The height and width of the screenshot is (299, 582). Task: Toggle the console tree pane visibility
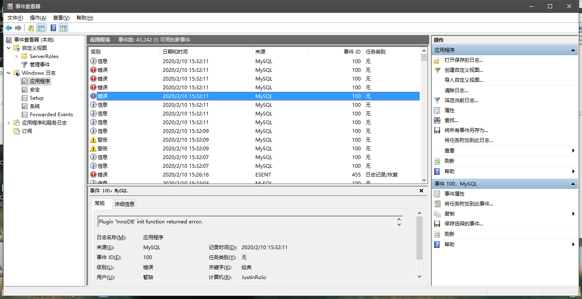tap(41, 28)
